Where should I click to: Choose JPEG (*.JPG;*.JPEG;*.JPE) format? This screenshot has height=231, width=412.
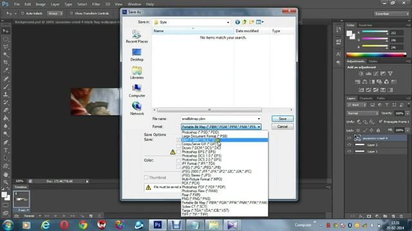(x=201, y=167)
